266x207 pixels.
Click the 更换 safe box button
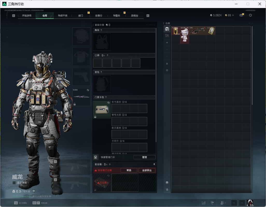pyautogui.click(x=129, y=170)
